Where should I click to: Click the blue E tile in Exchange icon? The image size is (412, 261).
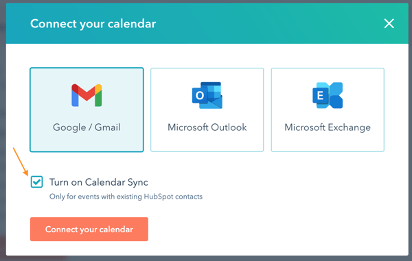pos(320,95)
